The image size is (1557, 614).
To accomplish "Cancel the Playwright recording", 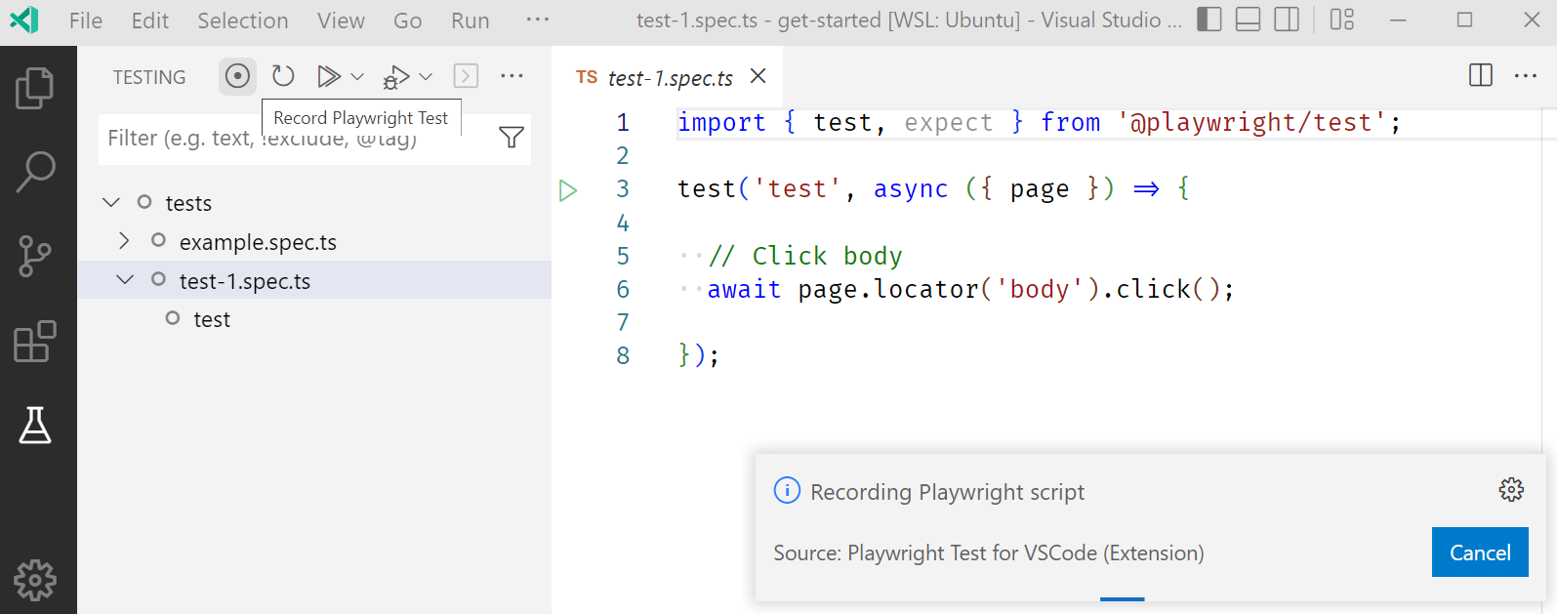I will point(1480,553).
